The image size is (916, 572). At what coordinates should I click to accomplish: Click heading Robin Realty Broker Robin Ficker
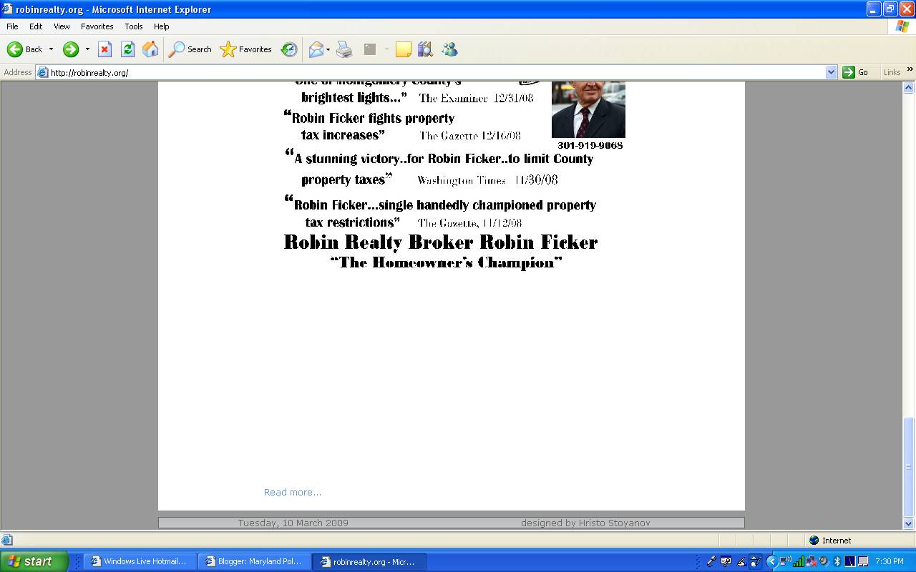[441, 242]
